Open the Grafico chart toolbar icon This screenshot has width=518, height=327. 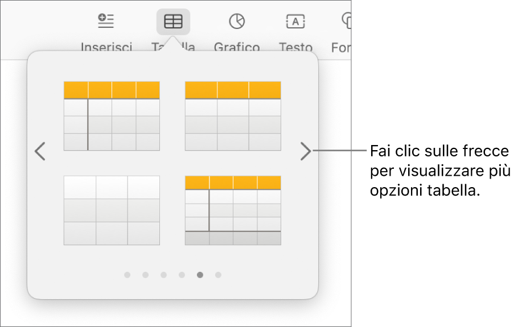[237, 22]
